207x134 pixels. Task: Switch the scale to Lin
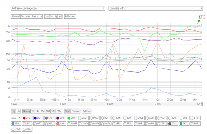[x=18, y=111]
